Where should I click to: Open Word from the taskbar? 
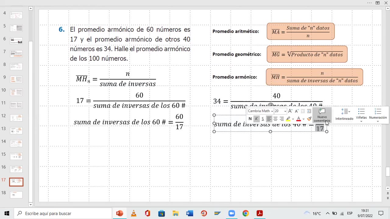tap(190, 213)
